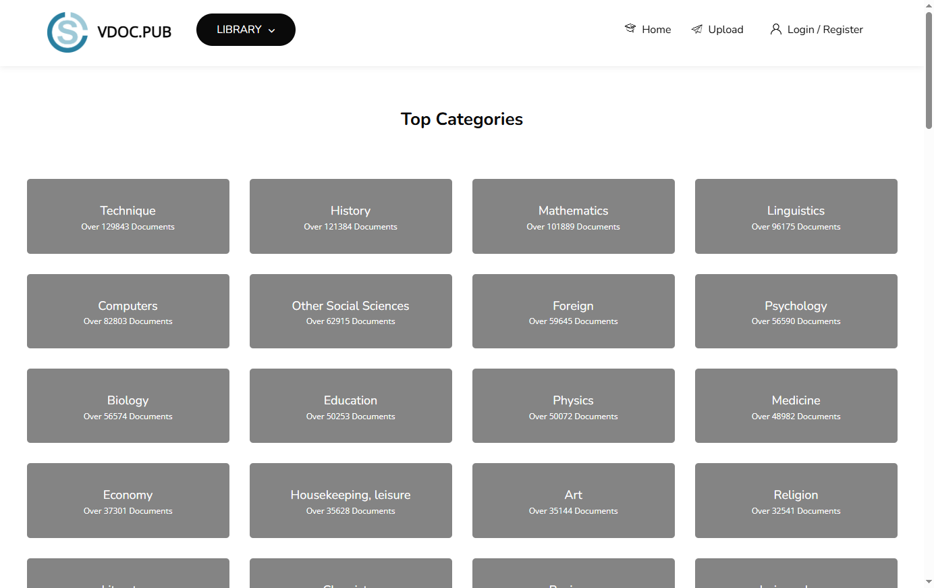Click the 'Over 37301 Documents' text
The image size is (934, 588).
[x=128, y=511]
